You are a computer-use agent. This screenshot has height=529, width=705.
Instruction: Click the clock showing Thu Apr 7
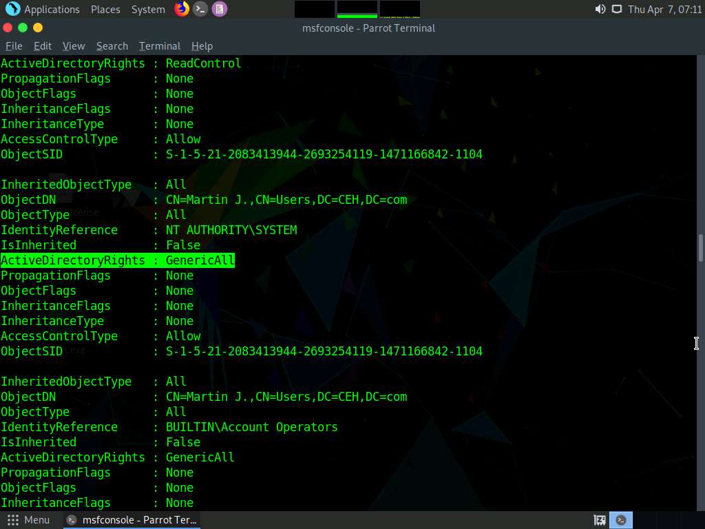(x=664, y=9)
